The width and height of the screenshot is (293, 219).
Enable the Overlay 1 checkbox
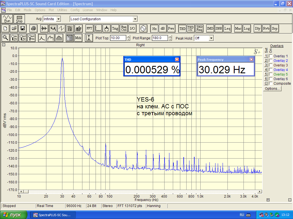pos(271,56)
